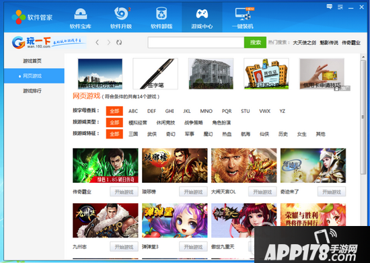Filter by feature 航海

tap(246, 135)
